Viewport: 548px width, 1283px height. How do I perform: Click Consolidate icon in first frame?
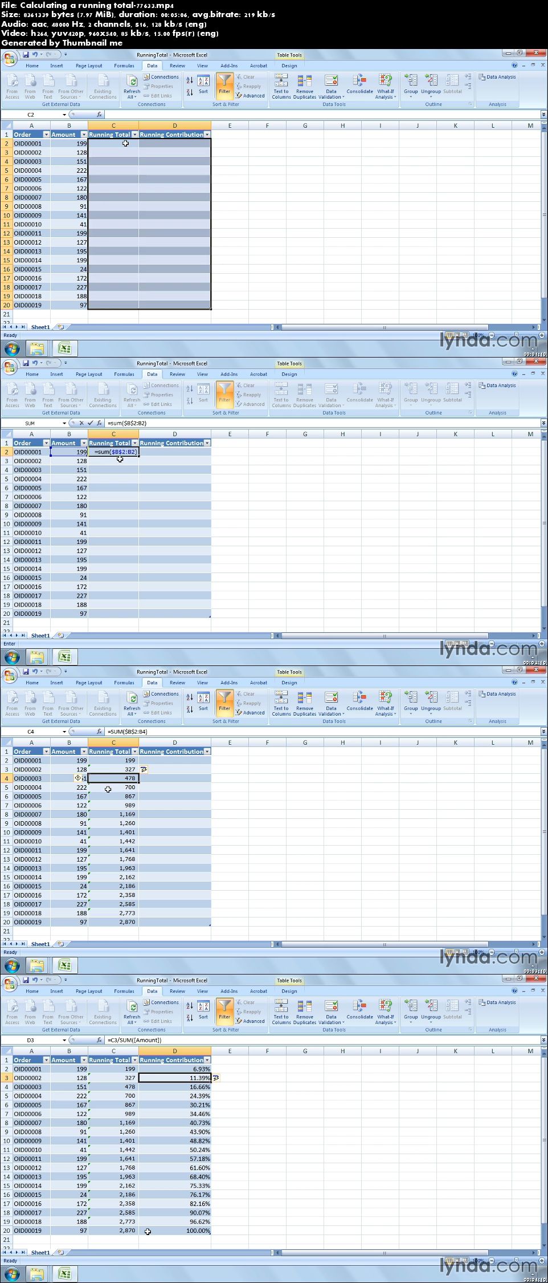[x=359, y=84]
